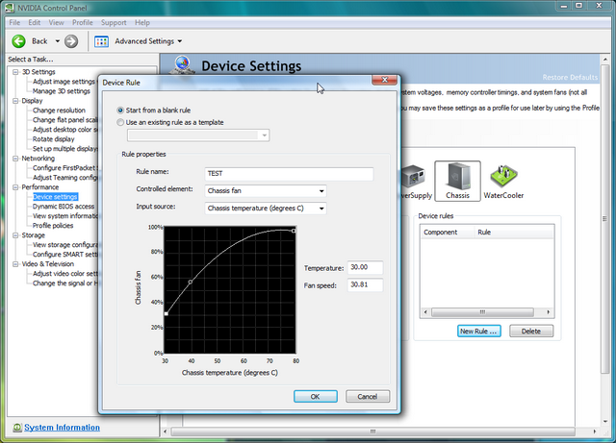The width and height of the screenshot is (616, 443).
Task: Click the fan curve point near 40 degrees
Action: click(191, 283)
